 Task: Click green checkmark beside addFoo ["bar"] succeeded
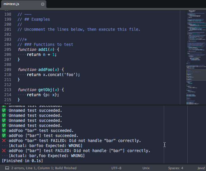coord(4,135)
